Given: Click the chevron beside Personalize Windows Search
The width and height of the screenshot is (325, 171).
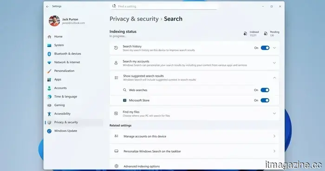Looking at the screenshot, I should tap(274, 151).
